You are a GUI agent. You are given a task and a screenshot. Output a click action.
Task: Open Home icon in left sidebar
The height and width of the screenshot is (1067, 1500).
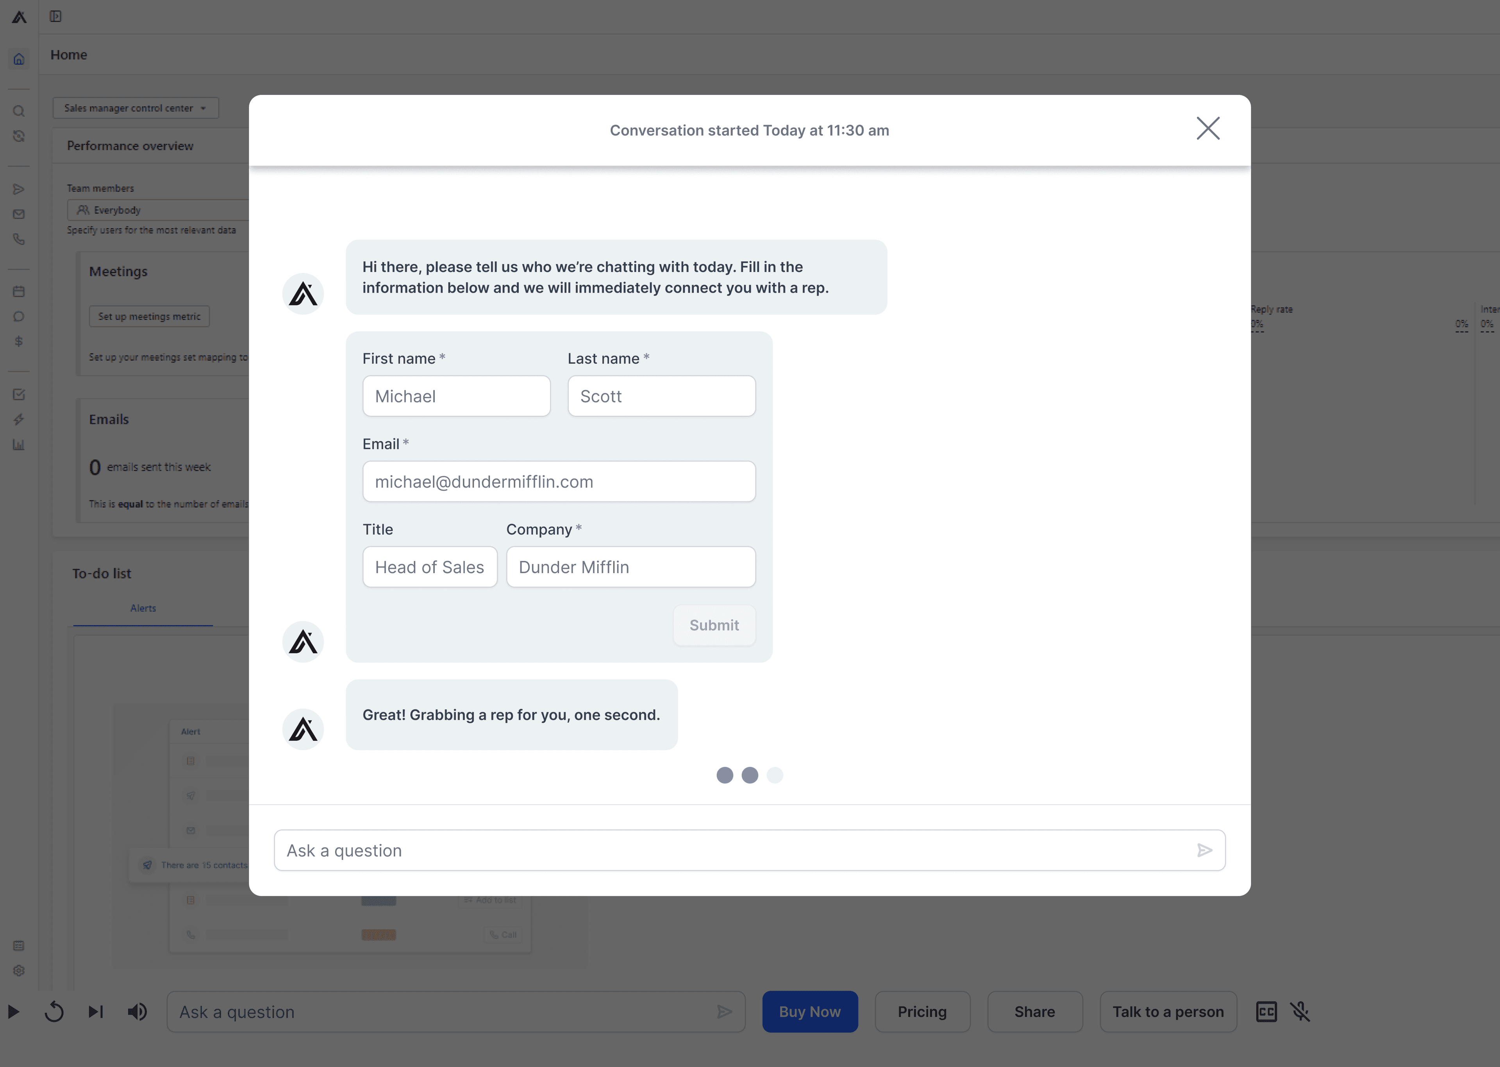[x=19, y=59]
